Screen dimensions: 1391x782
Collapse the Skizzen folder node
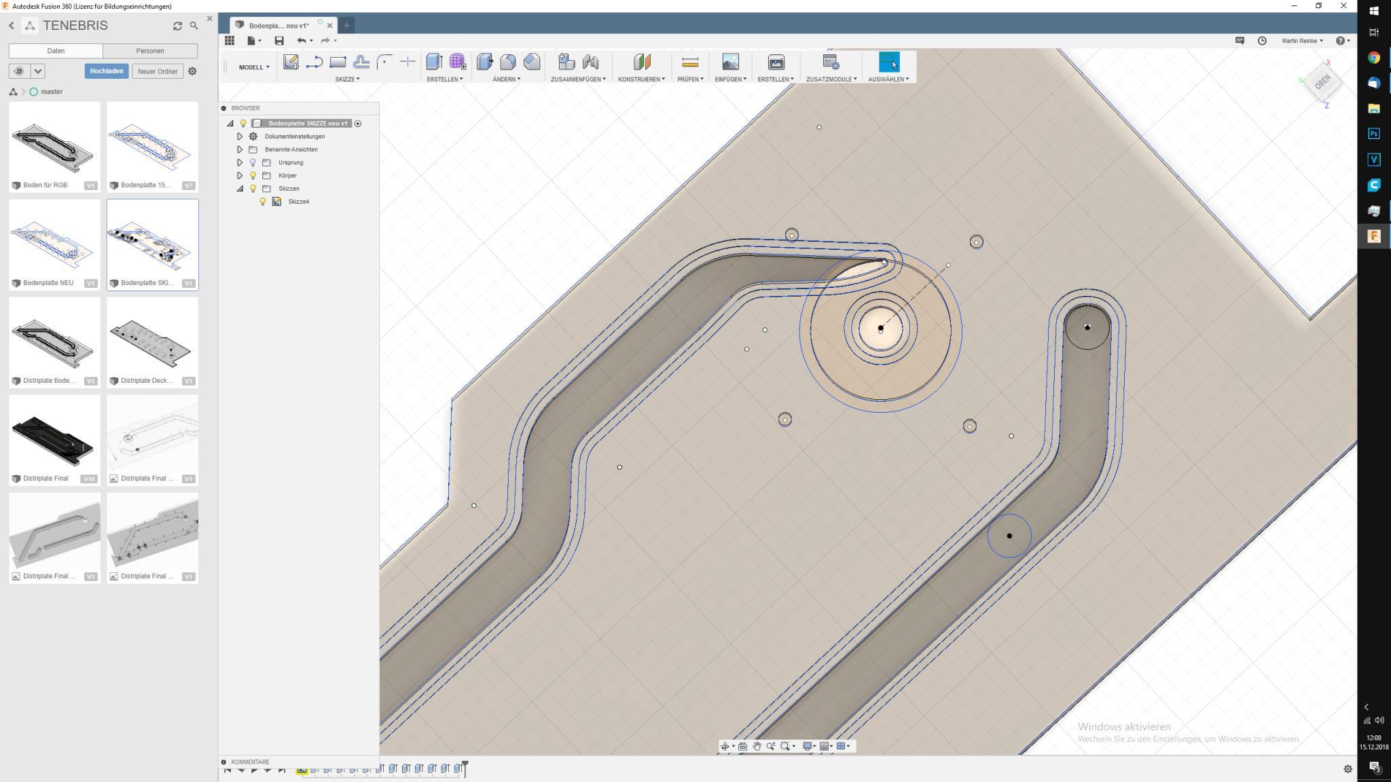coord(240,189)
